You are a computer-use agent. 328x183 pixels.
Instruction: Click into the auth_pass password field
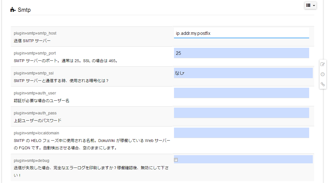[241, 113]
